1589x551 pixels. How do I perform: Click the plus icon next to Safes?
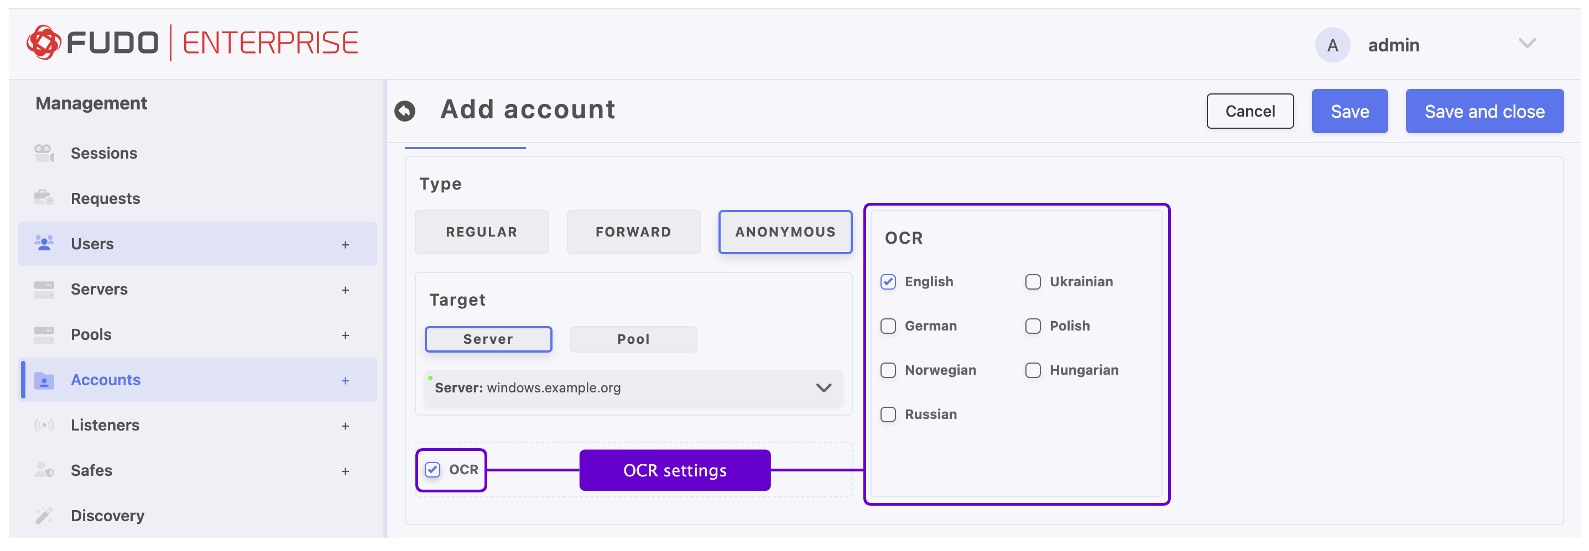[x=346, y=471]
